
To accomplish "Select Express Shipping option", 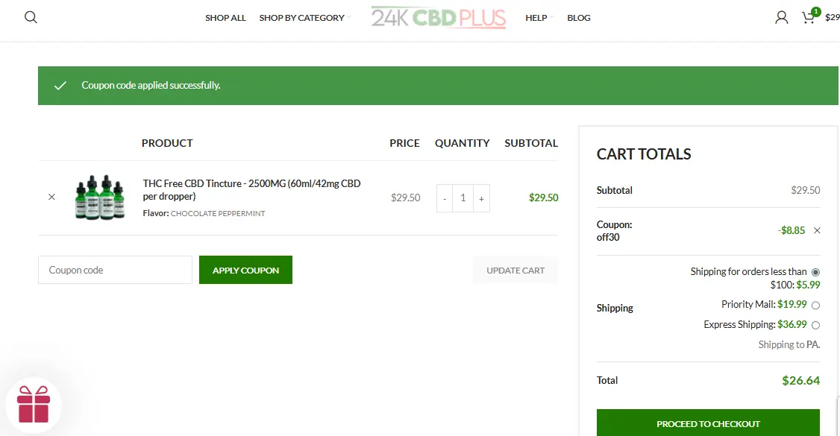I will (815, 325).
